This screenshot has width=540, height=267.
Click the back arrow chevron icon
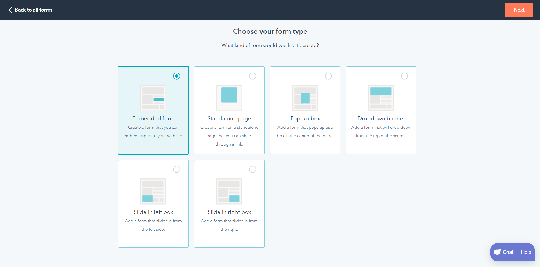(x=10, y=10)
